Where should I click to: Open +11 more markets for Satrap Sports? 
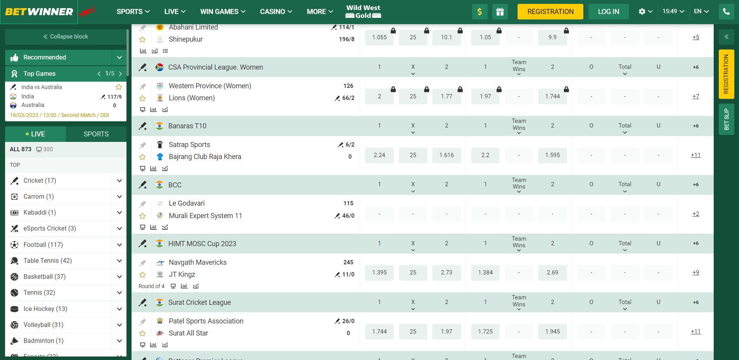(x=696, y=155)
